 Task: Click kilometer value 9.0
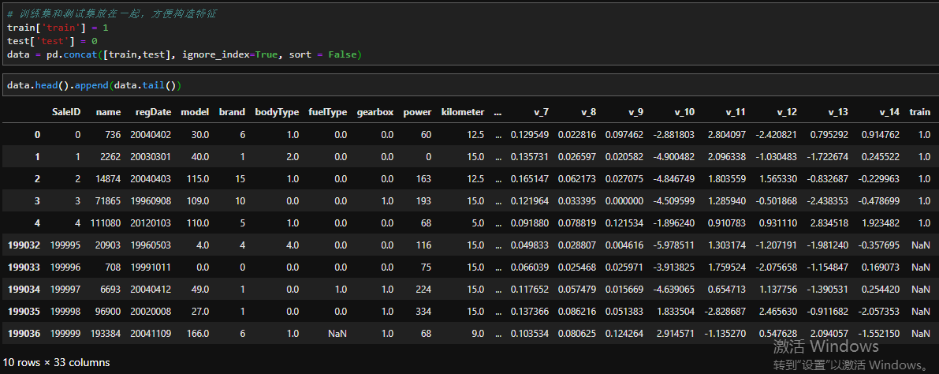[477, 333]
